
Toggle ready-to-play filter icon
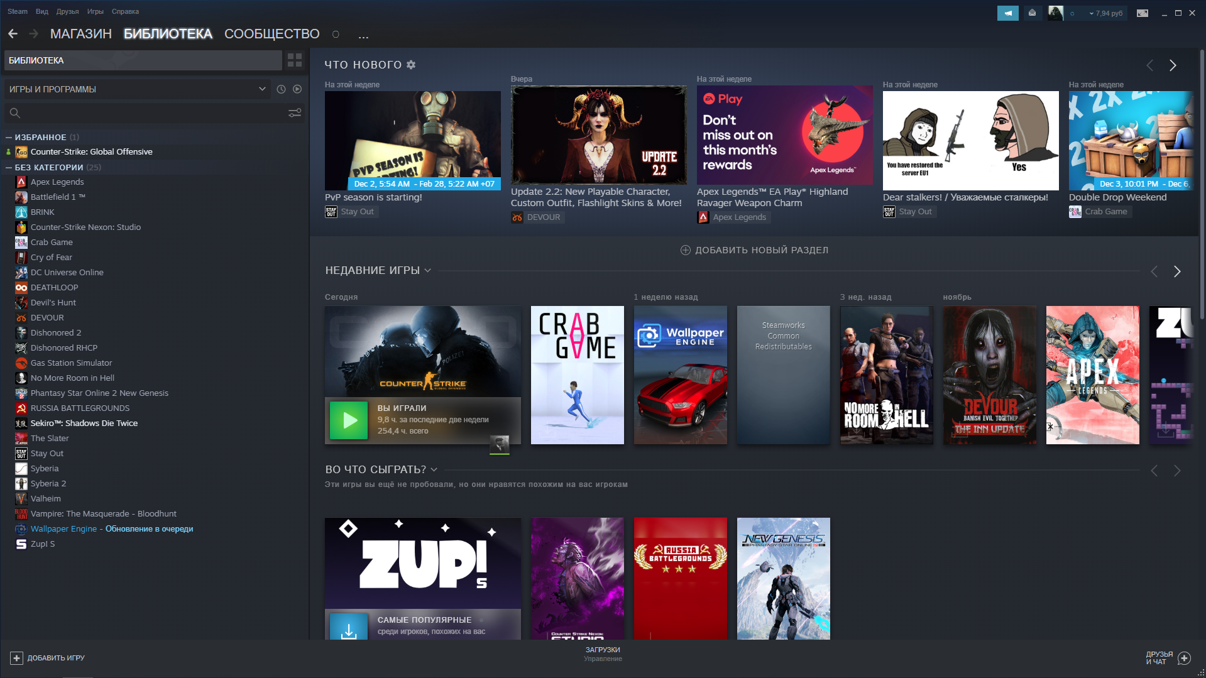[297, 89]
